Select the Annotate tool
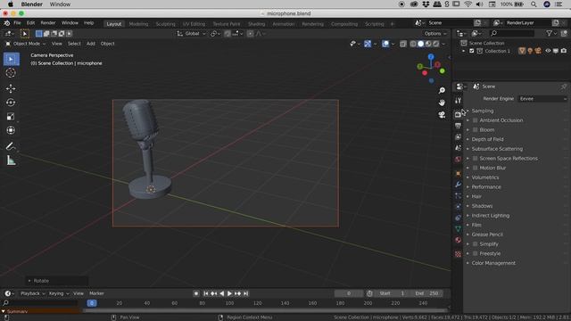Image resolution: width=571 pixels, height=321 pixels. pyautogui.click(x=11, y=146)
